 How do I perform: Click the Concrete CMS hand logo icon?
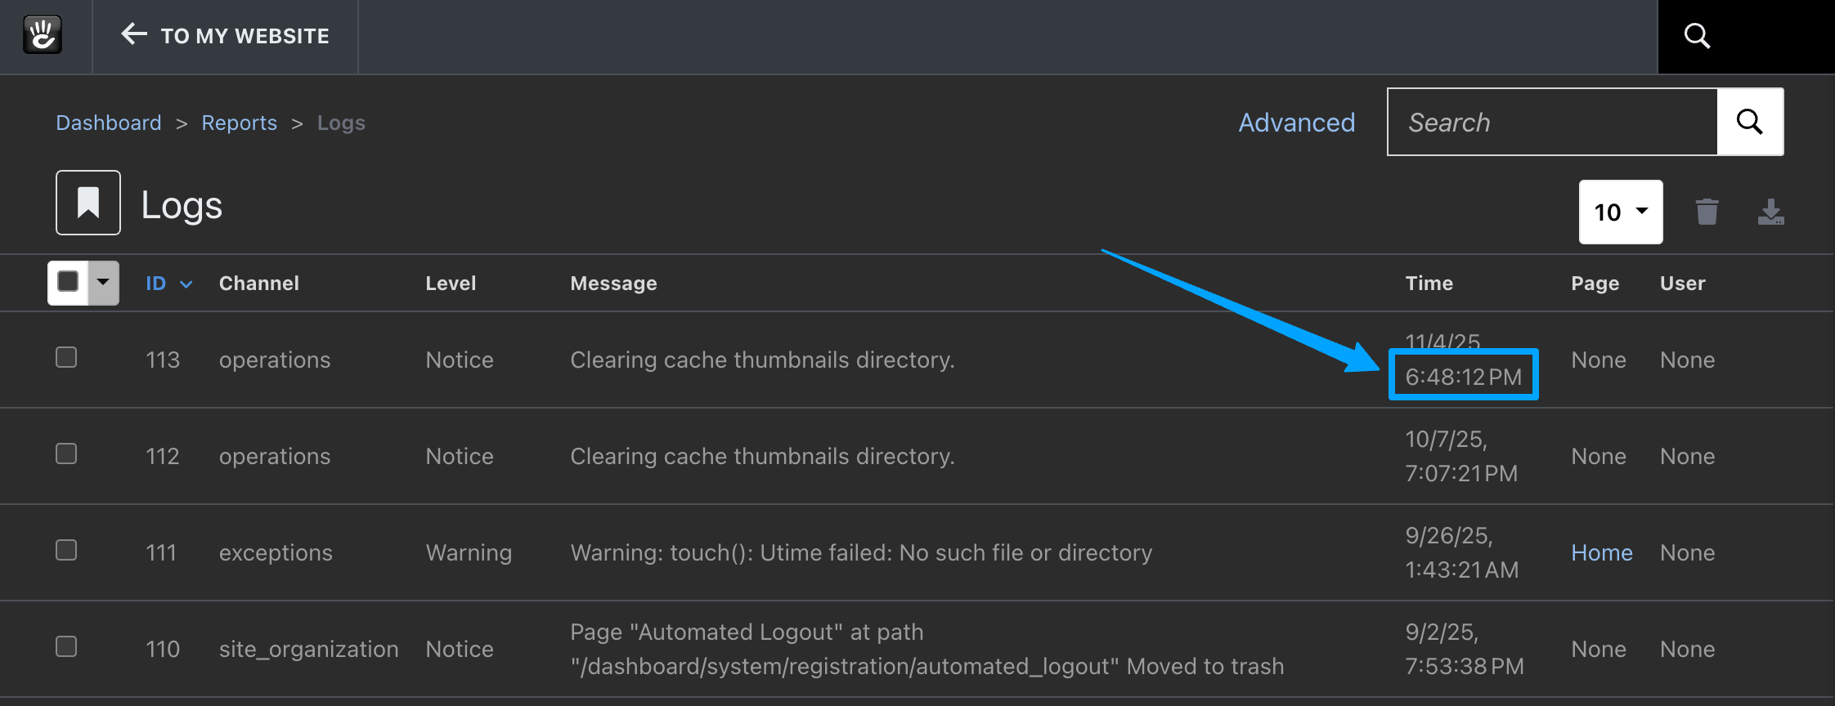(43, 35)
